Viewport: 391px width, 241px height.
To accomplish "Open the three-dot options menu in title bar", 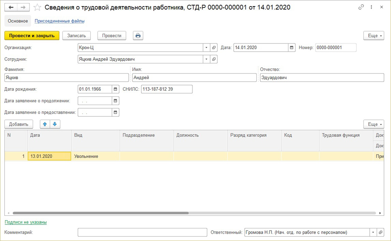I will (x=371, y=7).
